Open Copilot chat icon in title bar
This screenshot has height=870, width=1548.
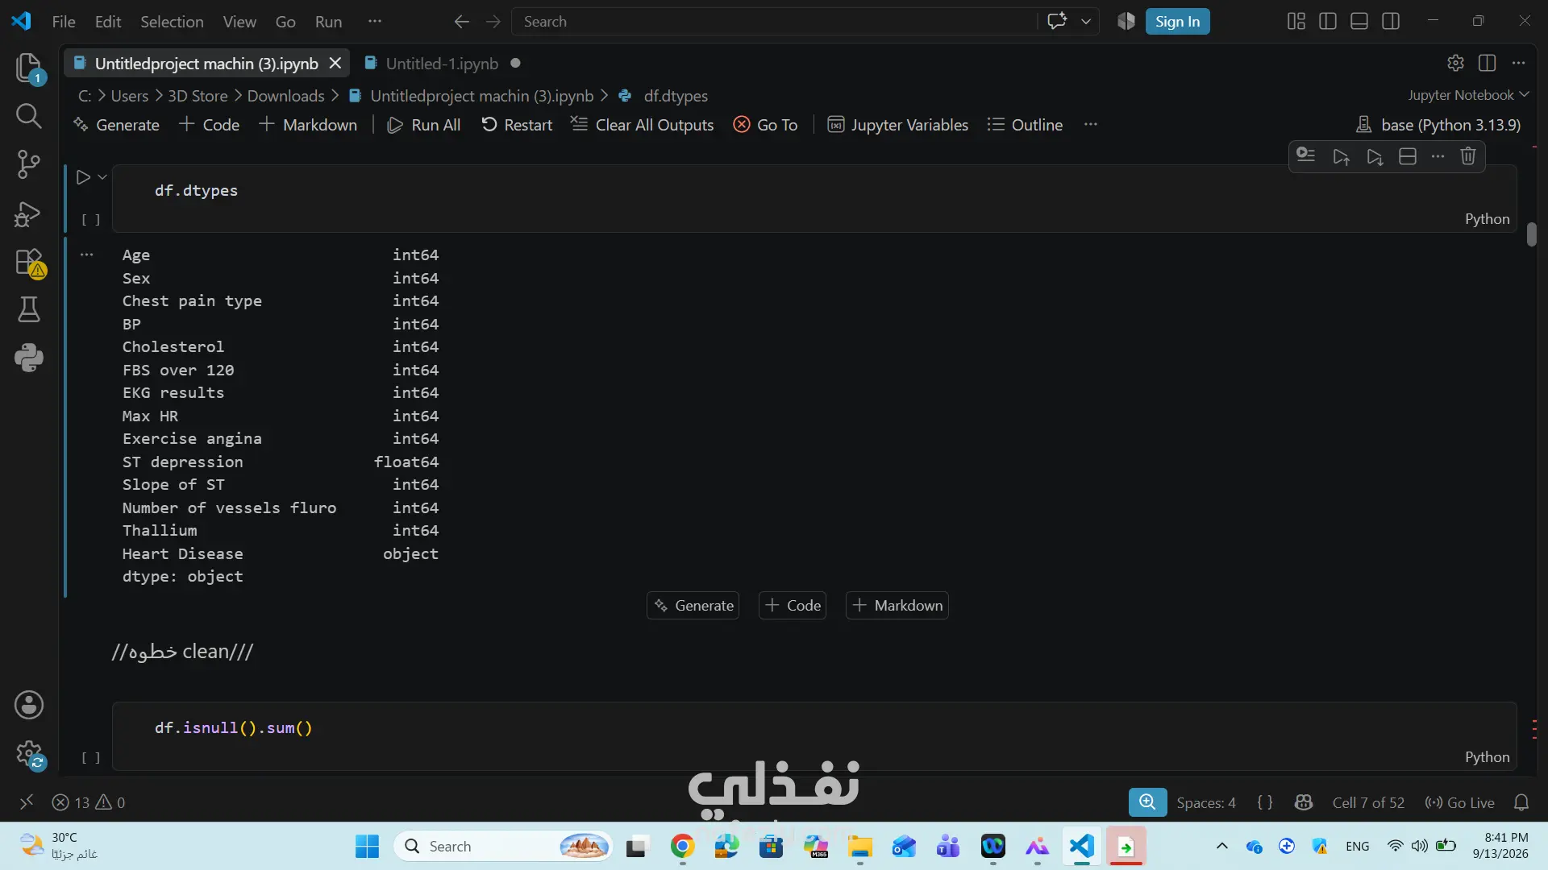point(1057,21)
